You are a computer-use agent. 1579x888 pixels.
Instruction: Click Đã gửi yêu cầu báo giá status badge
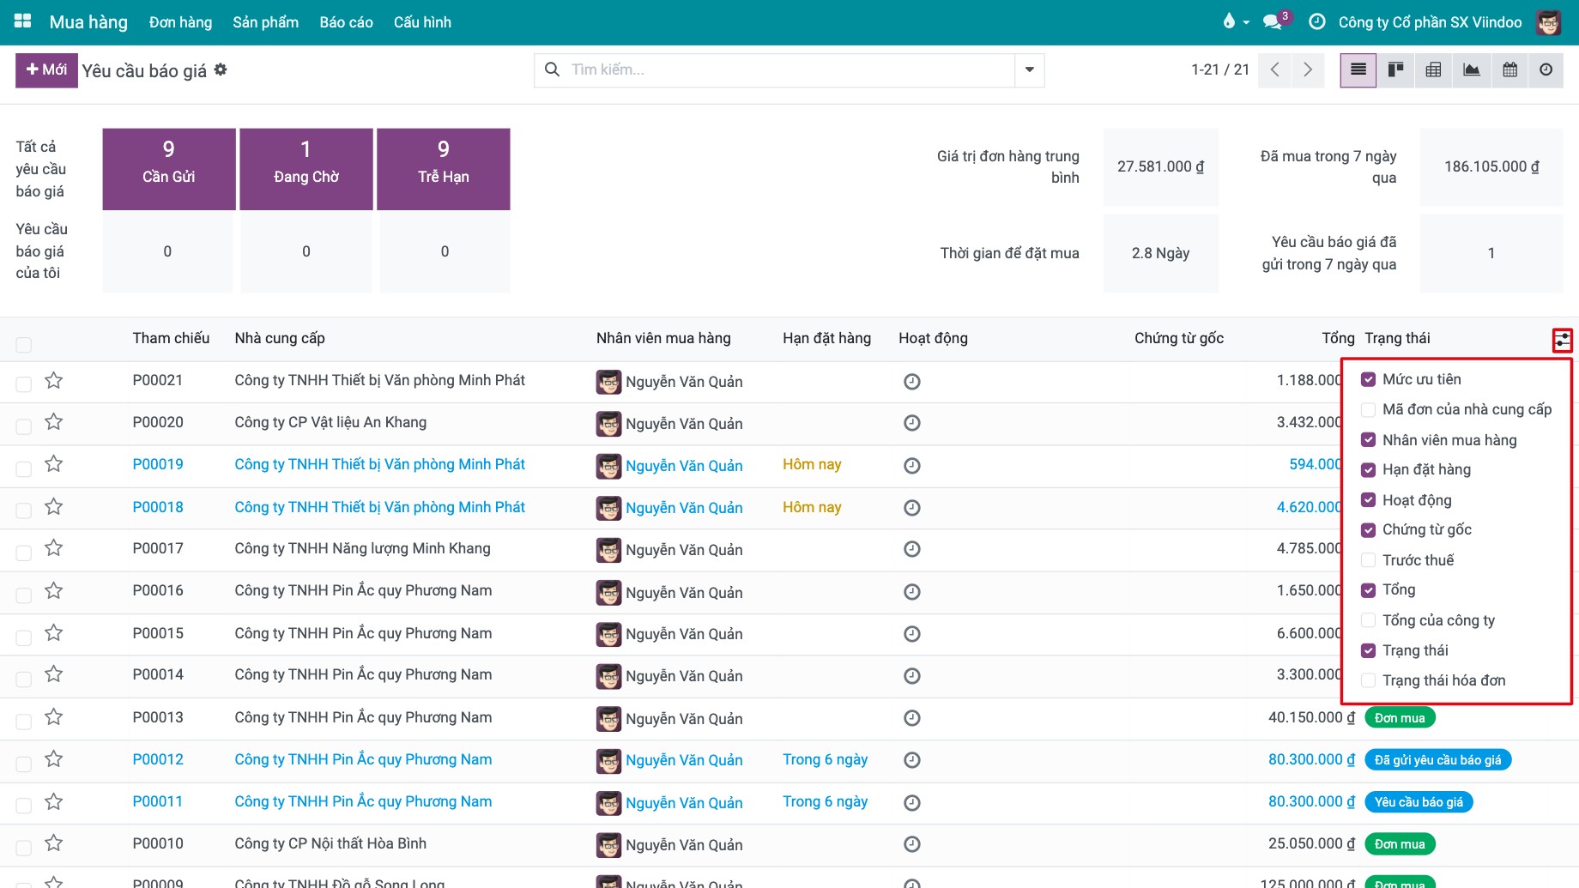1437,760
